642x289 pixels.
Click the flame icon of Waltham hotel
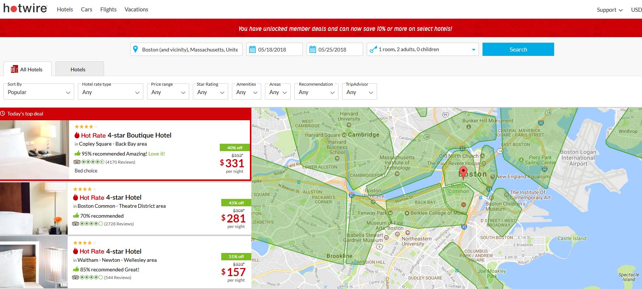[75, 251]
